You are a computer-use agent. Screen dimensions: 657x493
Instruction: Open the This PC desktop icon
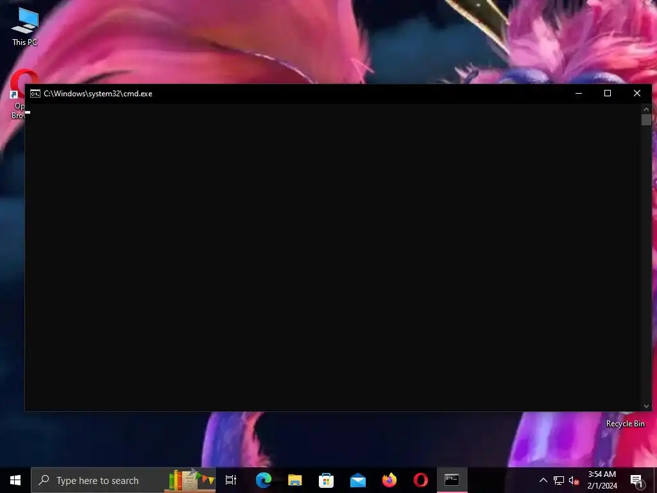point(25,26)
